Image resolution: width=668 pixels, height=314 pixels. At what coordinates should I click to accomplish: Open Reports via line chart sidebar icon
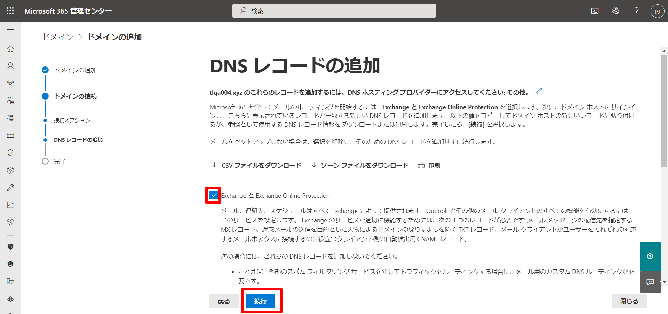pyautogui.click(x=10, y=205)
